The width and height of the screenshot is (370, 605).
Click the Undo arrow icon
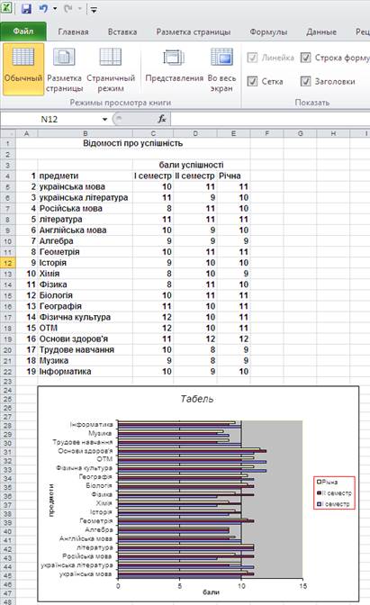[43, 8]
